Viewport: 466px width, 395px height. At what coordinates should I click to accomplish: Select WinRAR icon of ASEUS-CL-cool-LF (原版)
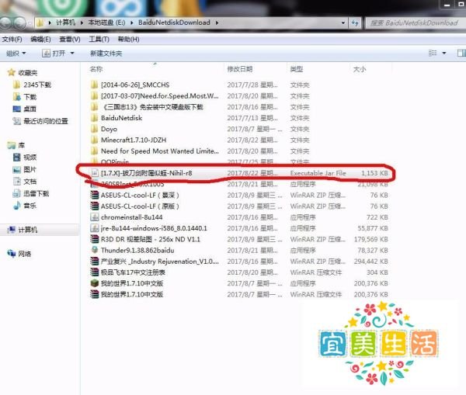pyautogui.click(x=95, y=206)
